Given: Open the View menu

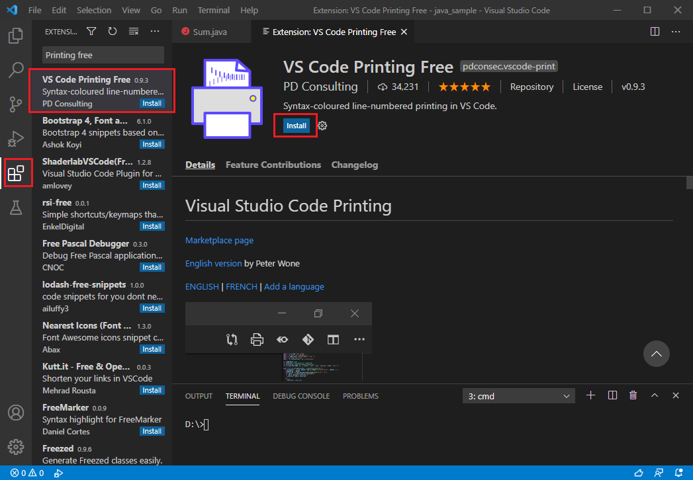Looking at the screenshot, I should (x=131, y=10).
